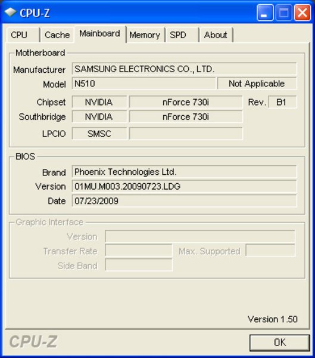Open the Cache tab
Viewport: 315px width, 358px height.
tap(57, 35)
